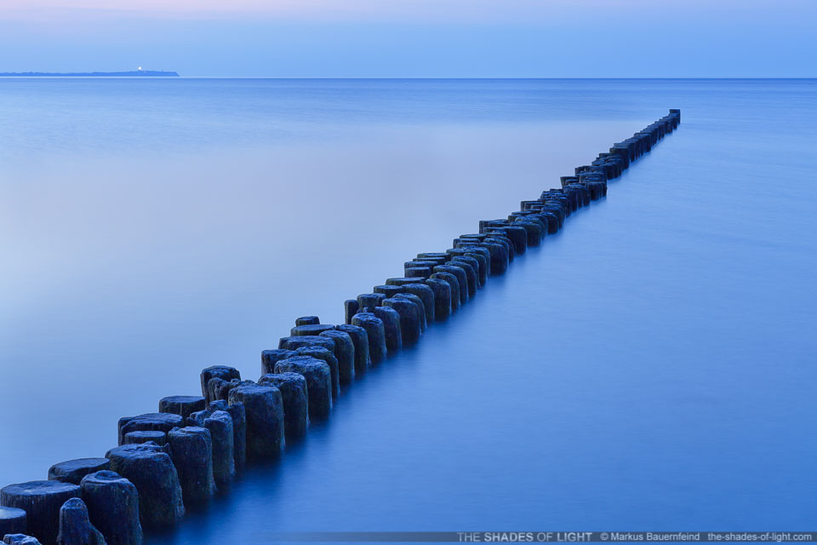This screenshot has width=817, height=545.
Task: Open the the-shades-of-light.com website link
Action: click(x=759, y=537)
